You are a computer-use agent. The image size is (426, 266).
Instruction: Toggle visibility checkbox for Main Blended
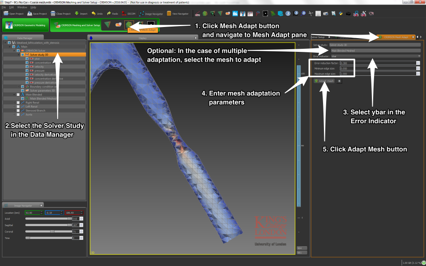(18, 94)
